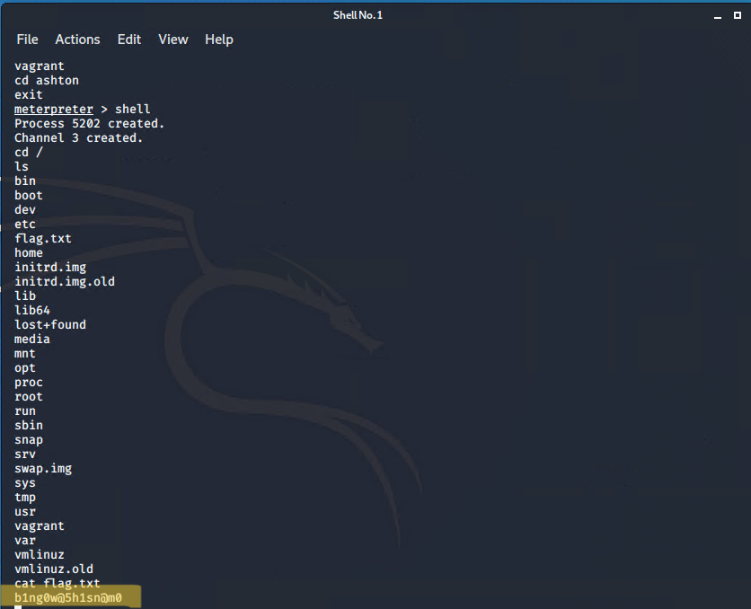
Task: Click the 'snap' directory entry
Action: click(x=29, y=440)
